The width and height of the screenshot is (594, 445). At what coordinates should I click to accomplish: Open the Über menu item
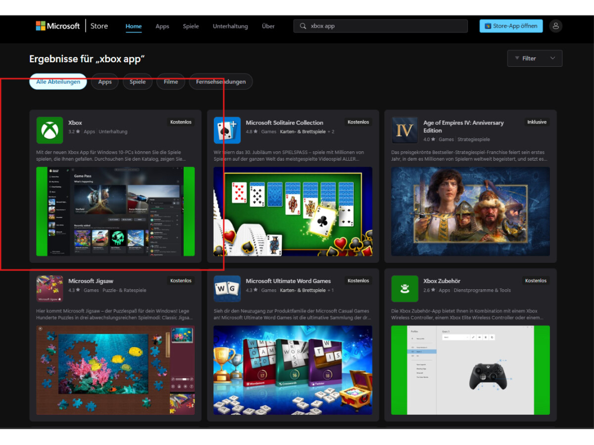pyautogui.click(x=268, y=26)
